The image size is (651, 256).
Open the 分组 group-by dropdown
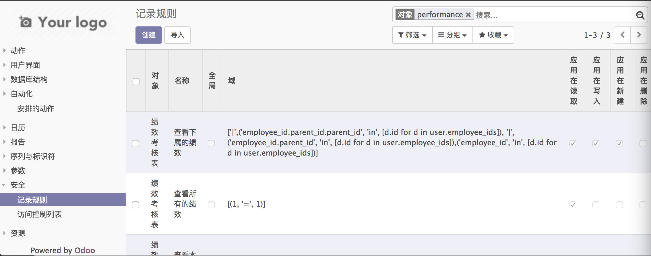pos(452,35)
